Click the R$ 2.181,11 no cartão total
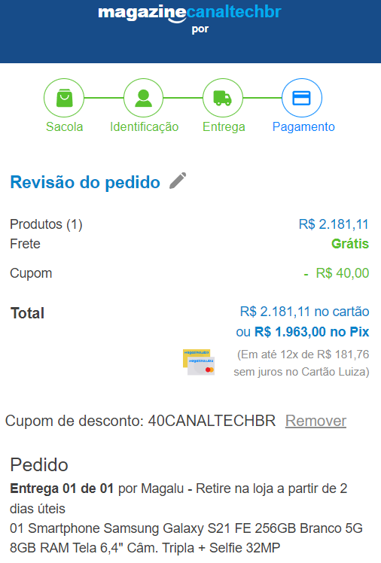This screenshot has height=563, width=381. 304,312
